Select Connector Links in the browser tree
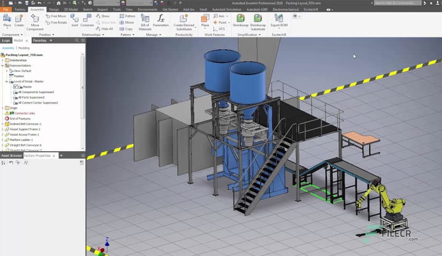Screen dimensions: 442x256 coord(24,113)
